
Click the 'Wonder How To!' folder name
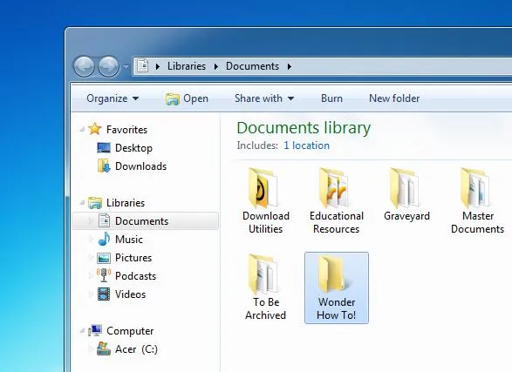(x=337, y=308)
